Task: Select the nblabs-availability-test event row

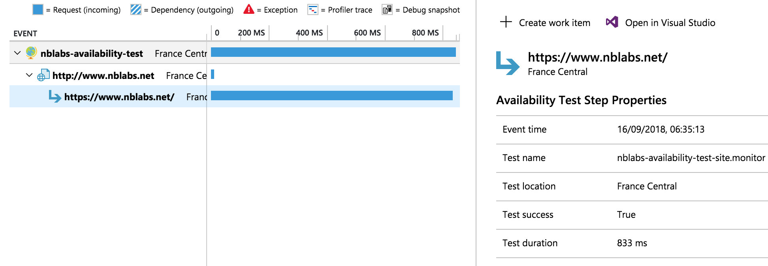Action: [x=235, y=53]
